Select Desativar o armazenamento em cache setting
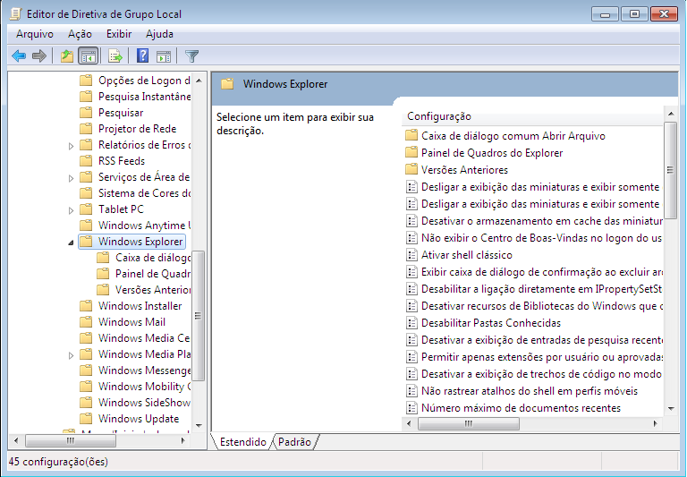 534,221
